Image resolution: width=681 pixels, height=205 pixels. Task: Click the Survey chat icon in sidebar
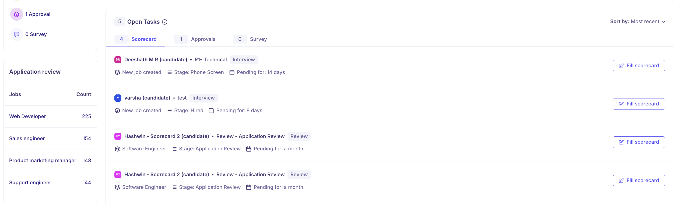pyautogui.click(x=17, y=34)
